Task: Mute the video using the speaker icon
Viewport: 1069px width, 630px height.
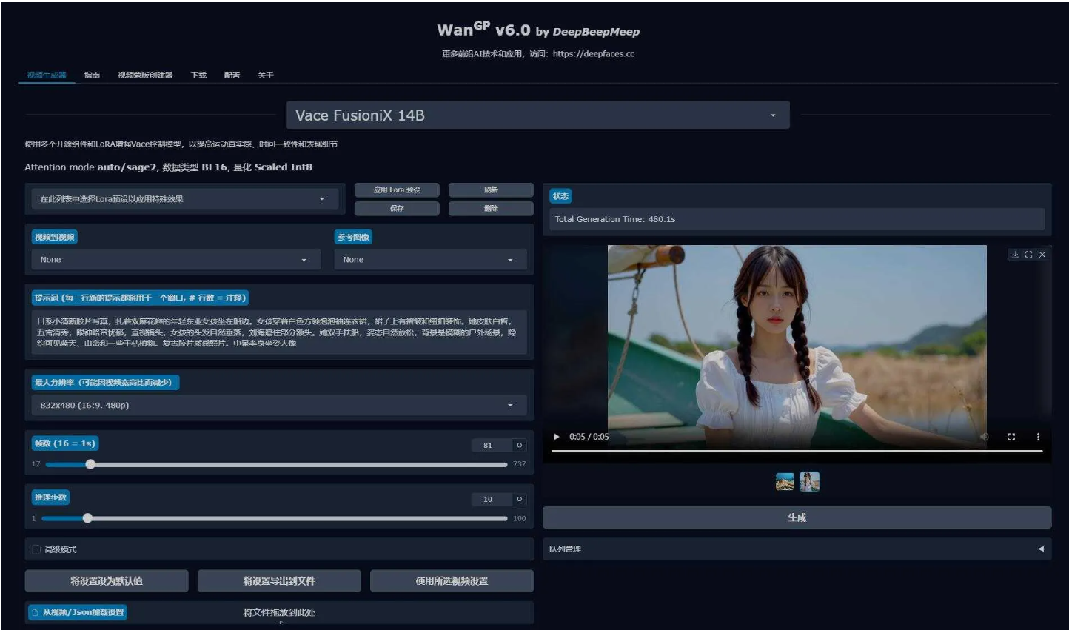Action: (984, 437)
